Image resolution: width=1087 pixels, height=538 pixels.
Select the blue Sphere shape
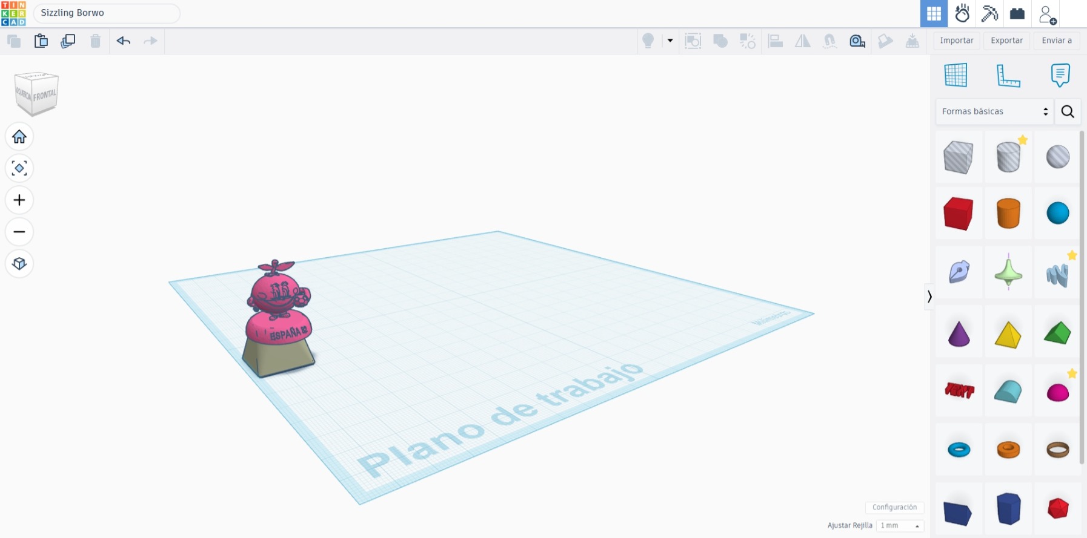1058,213
